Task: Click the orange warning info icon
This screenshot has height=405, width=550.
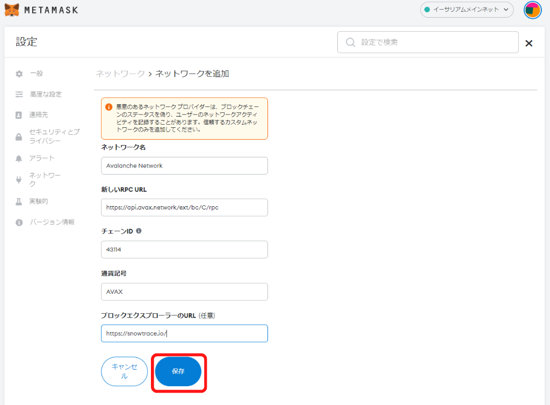Action: point(108,107)
